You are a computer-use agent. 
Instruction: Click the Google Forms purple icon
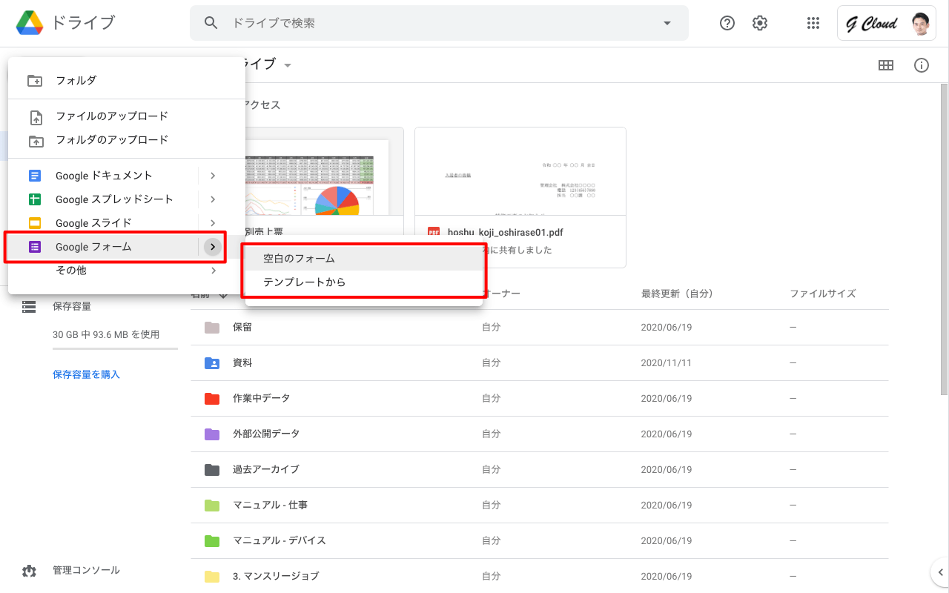(35, 247)
